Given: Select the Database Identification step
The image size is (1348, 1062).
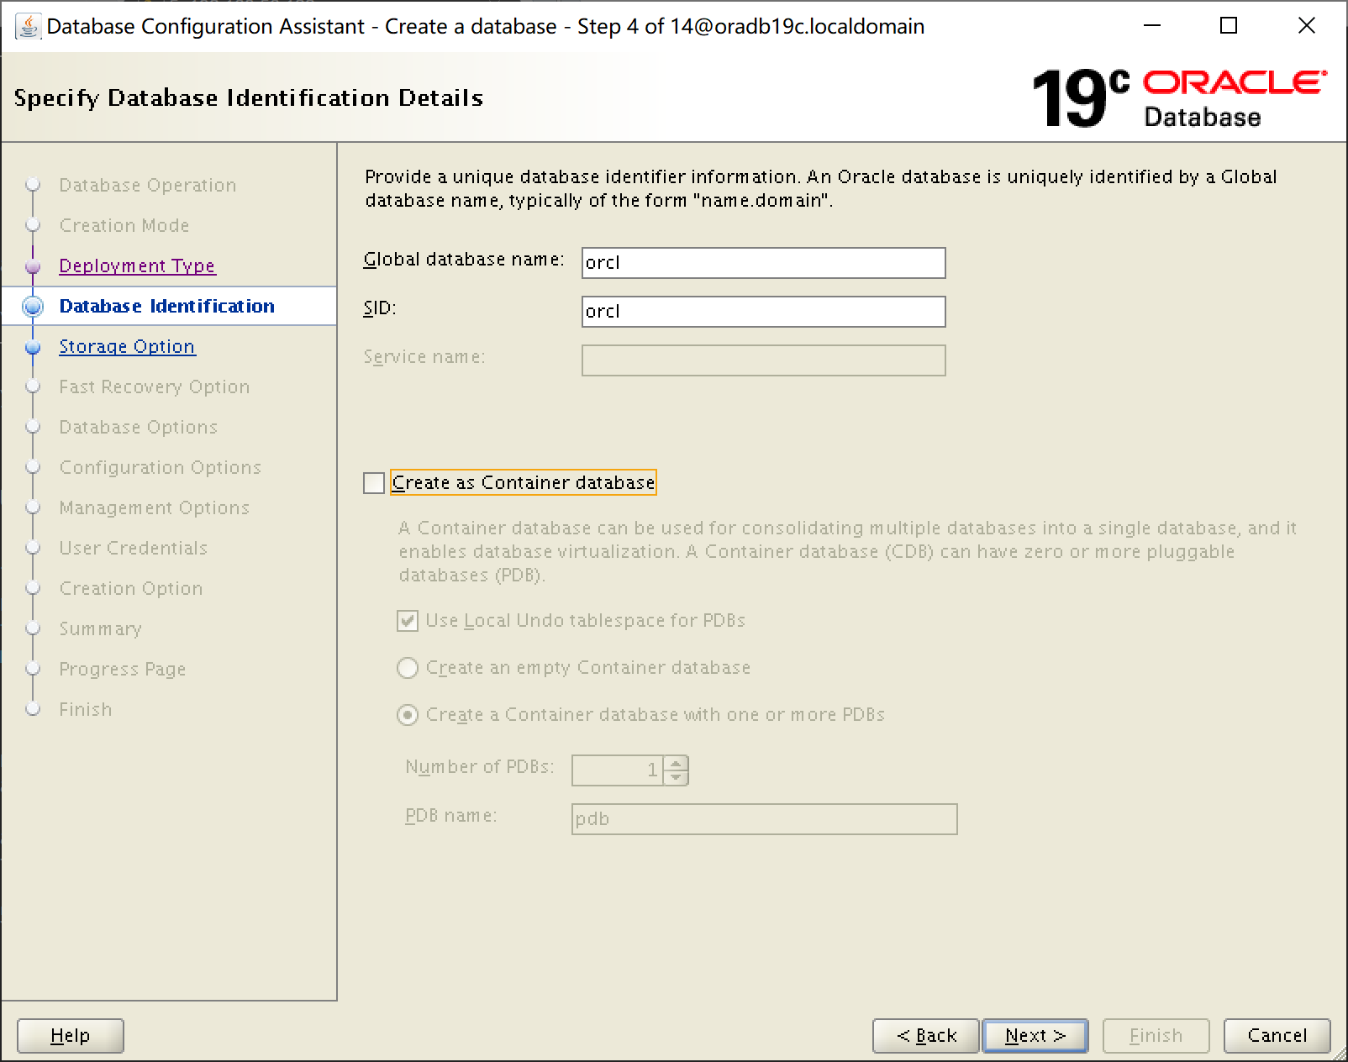Looking at the screenshot, I should [166, 306].
